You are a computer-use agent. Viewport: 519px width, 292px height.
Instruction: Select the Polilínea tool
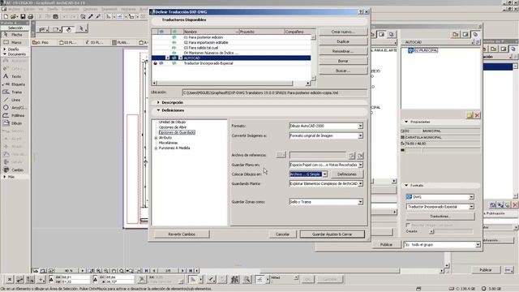click(15, 115)
